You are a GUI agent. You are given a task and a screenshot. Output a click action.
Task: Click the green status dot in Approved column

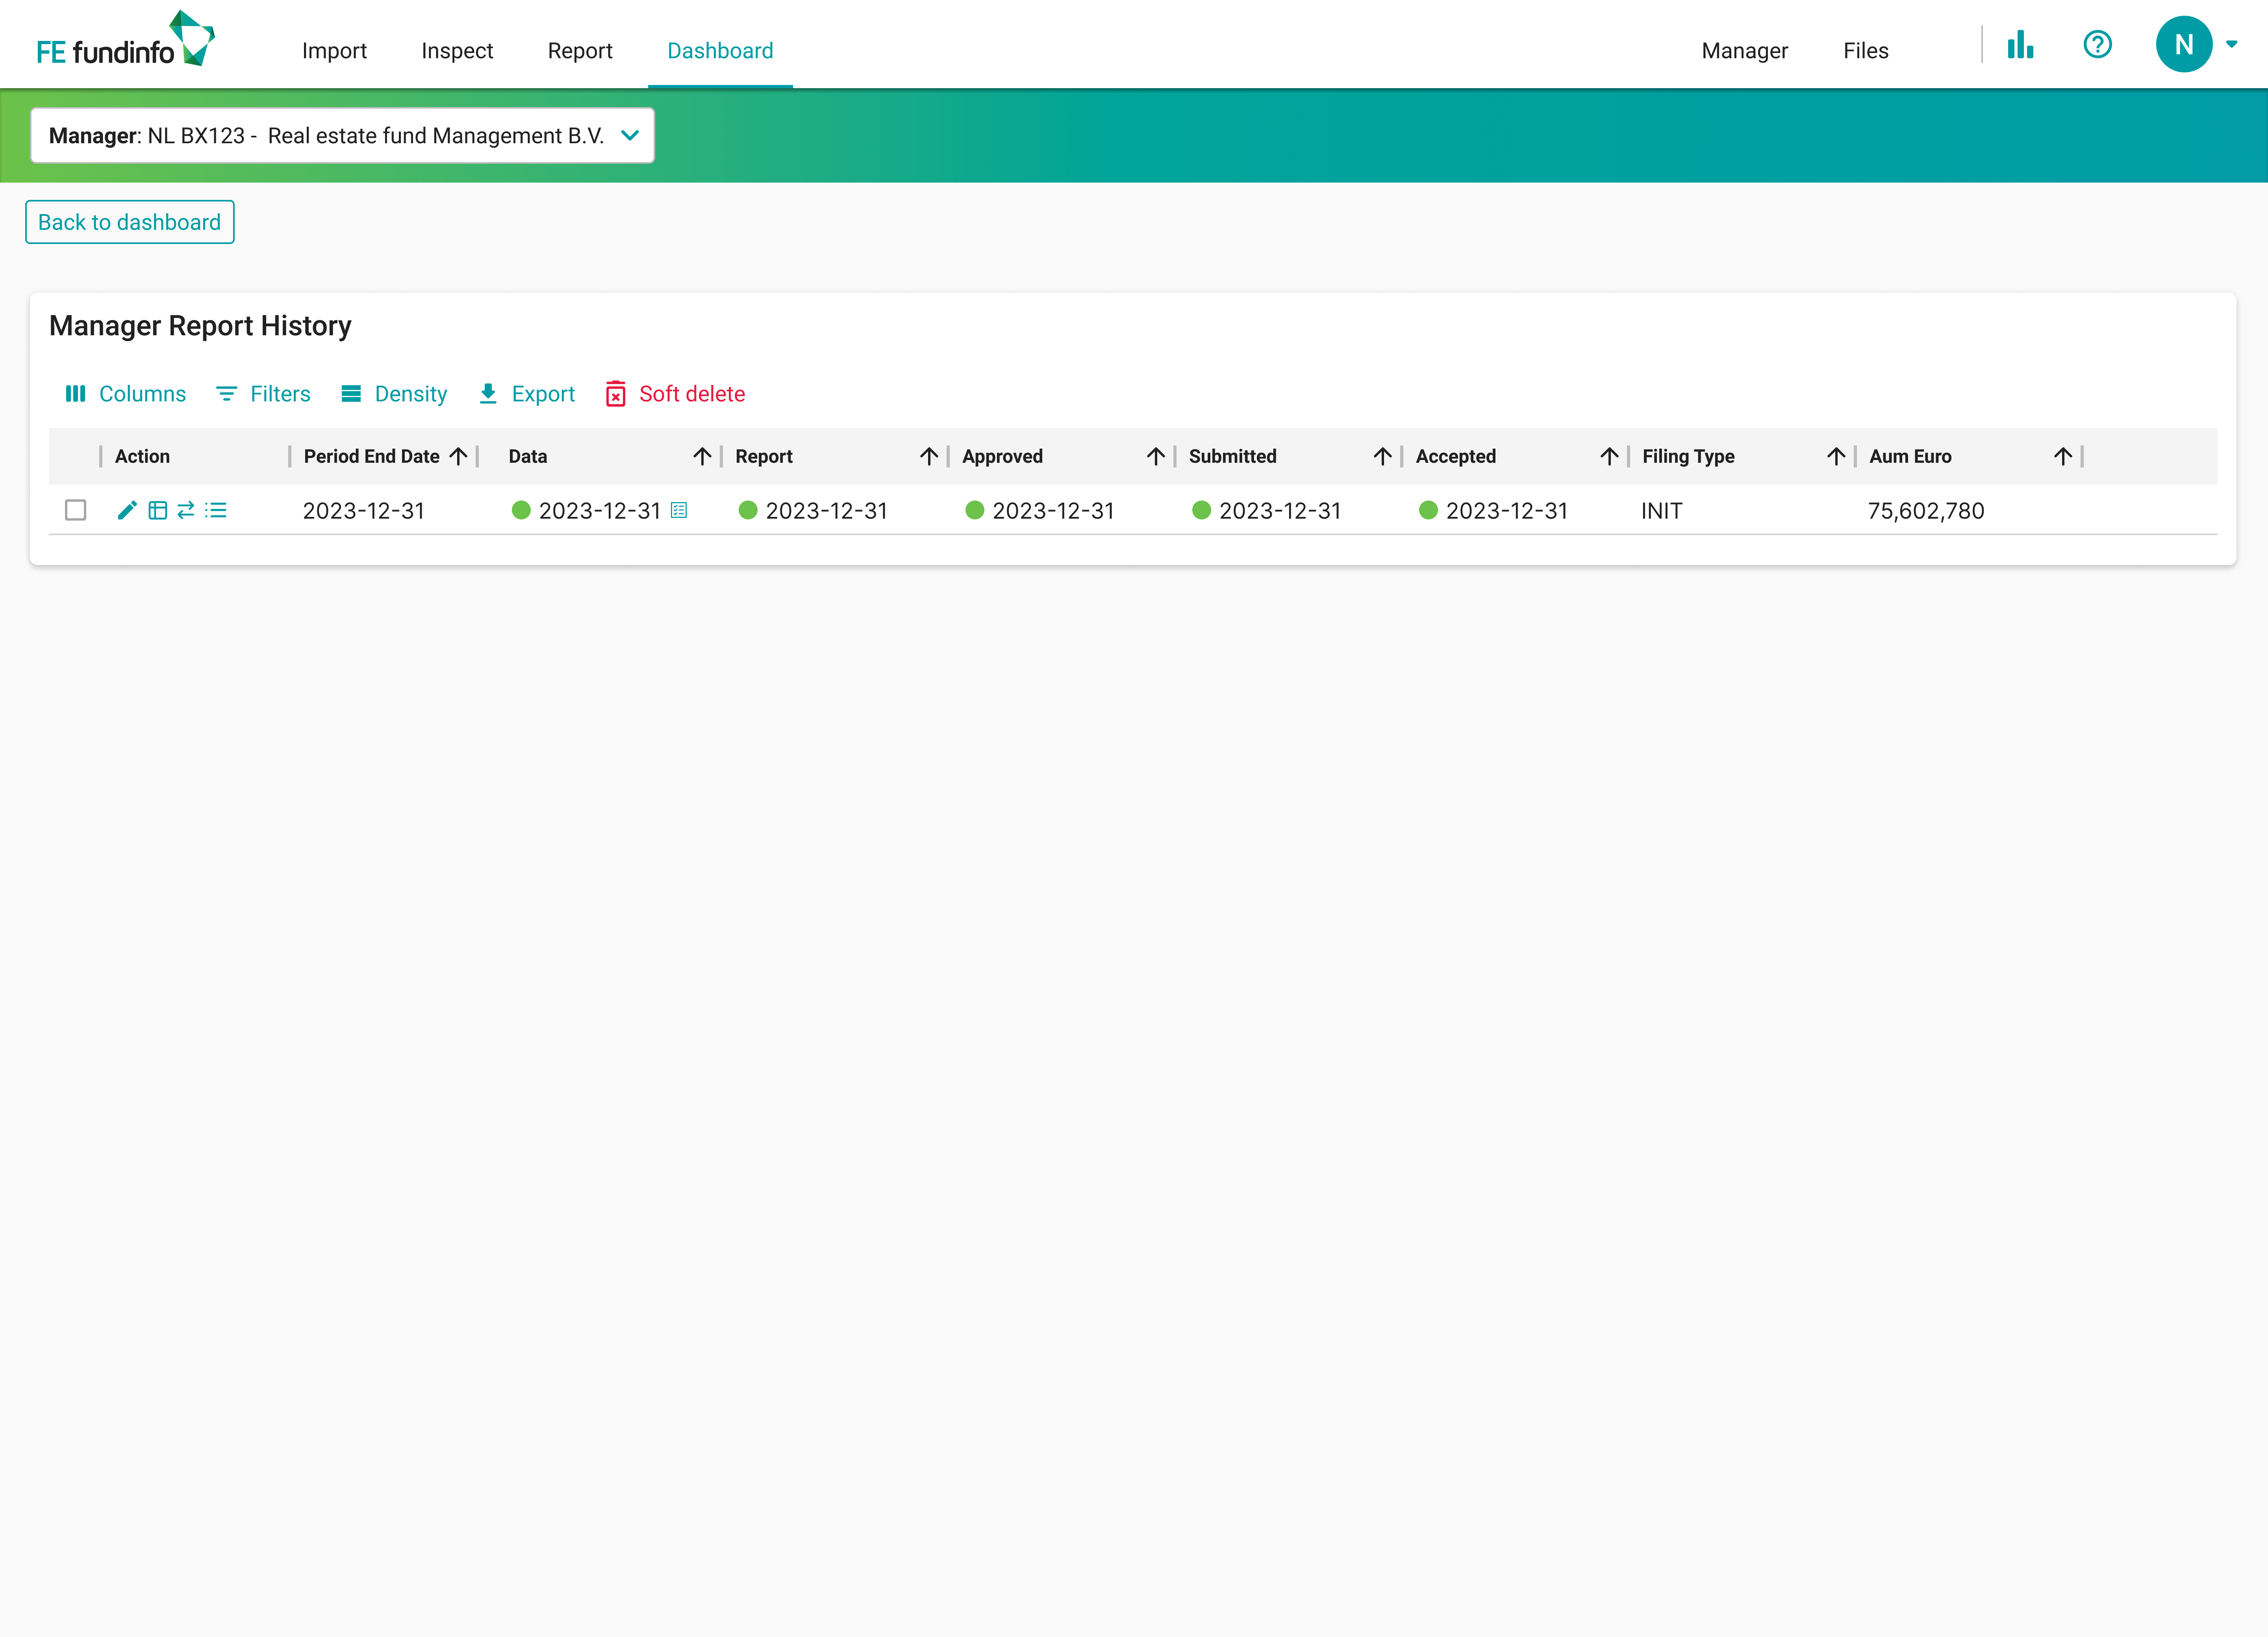pyautogui.click(x=975, y=511)
